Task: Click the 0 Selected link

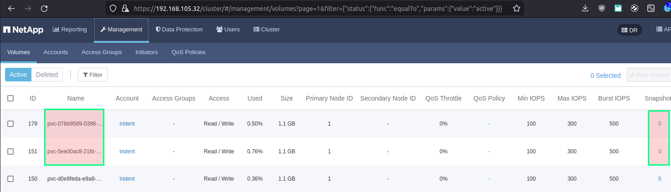Action: point(605,76)
